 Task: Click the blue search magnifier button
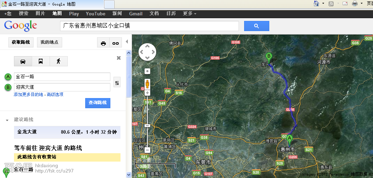[x=256, y=26]
